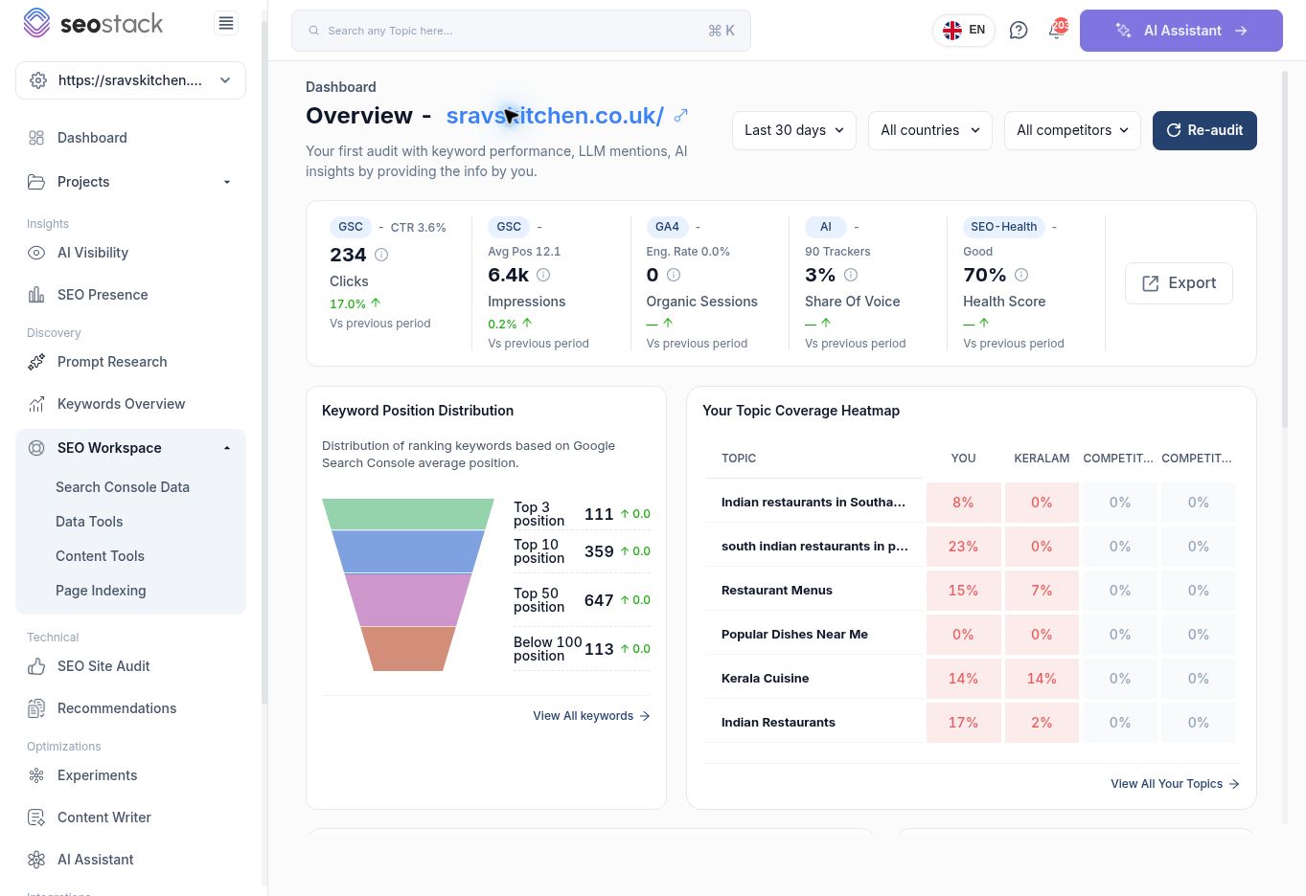This screenshot has height=896, width=1306.
Task: Open the site selector dropdown
Action: tap(130, 80)
